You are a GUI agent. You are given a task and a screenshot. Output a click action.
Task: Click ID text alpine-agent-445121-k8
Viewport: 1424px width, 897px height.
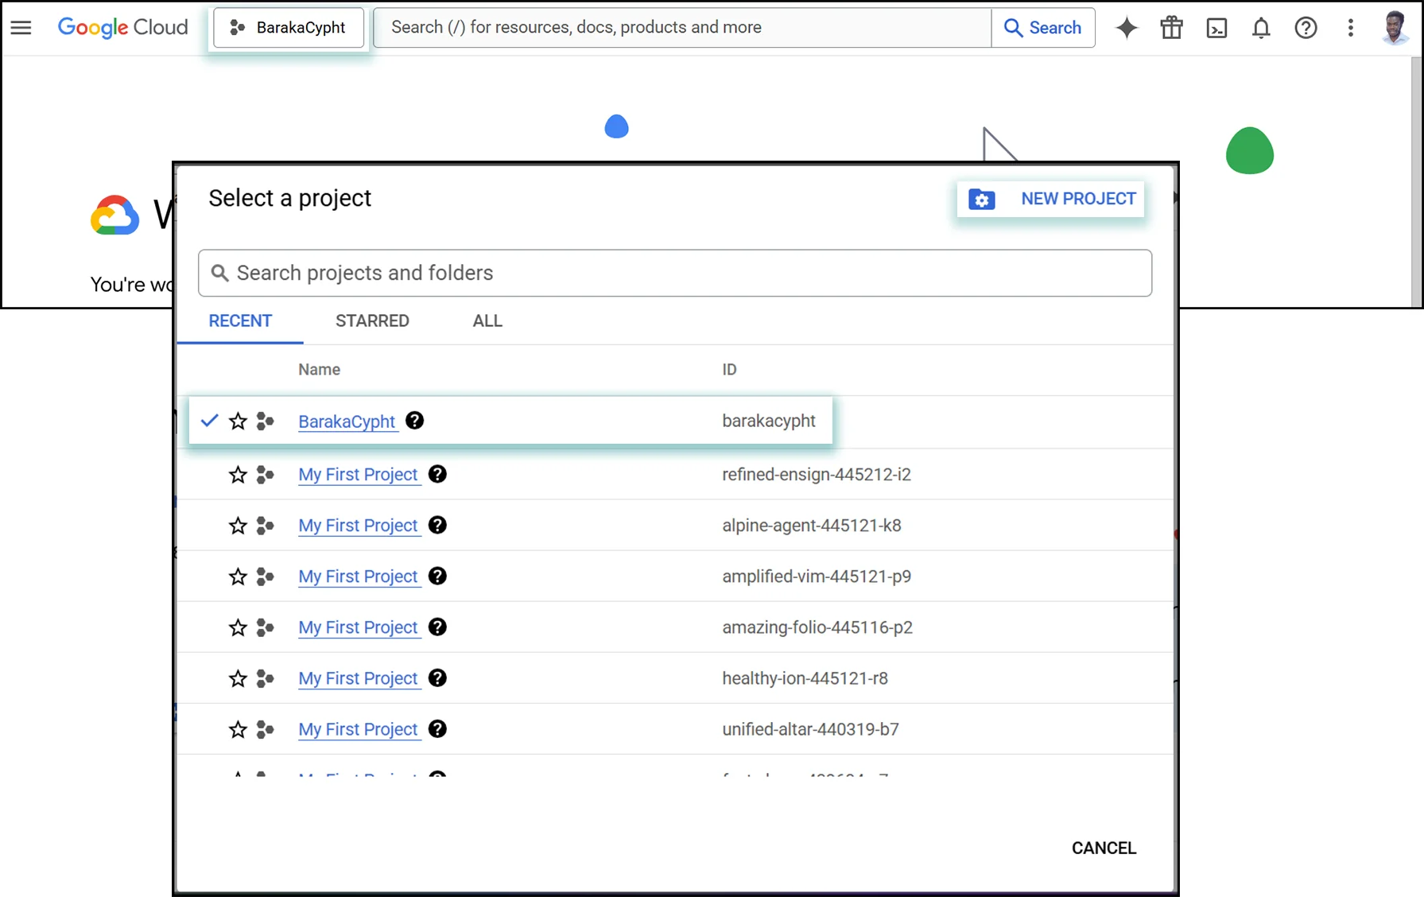click(812, 526)
